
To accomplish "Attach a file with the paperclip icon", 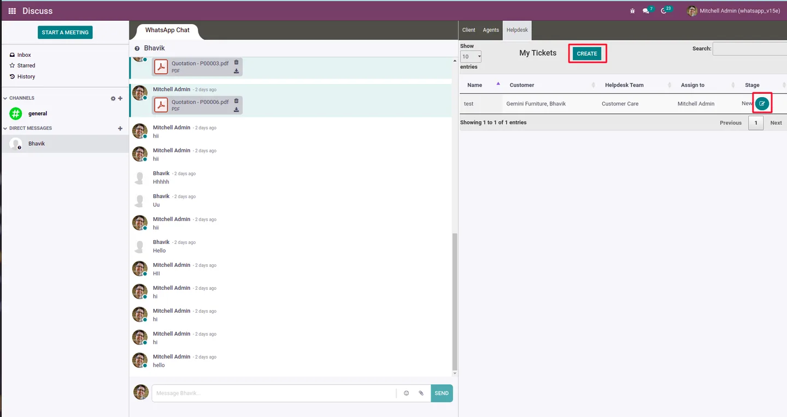I will [421, 393].
